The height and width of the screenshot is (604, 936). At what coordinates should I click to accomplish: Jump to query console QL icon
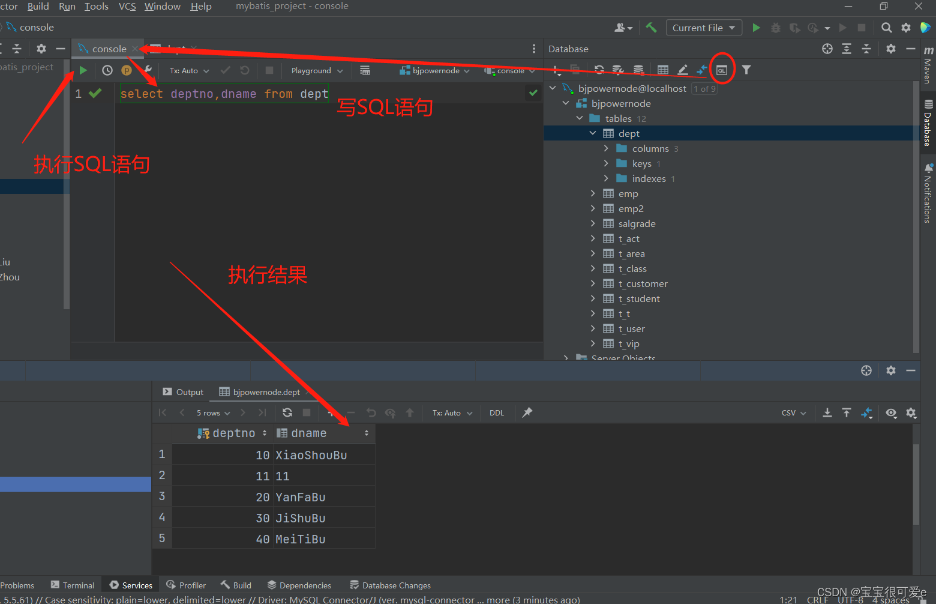(x=722, y=70)
